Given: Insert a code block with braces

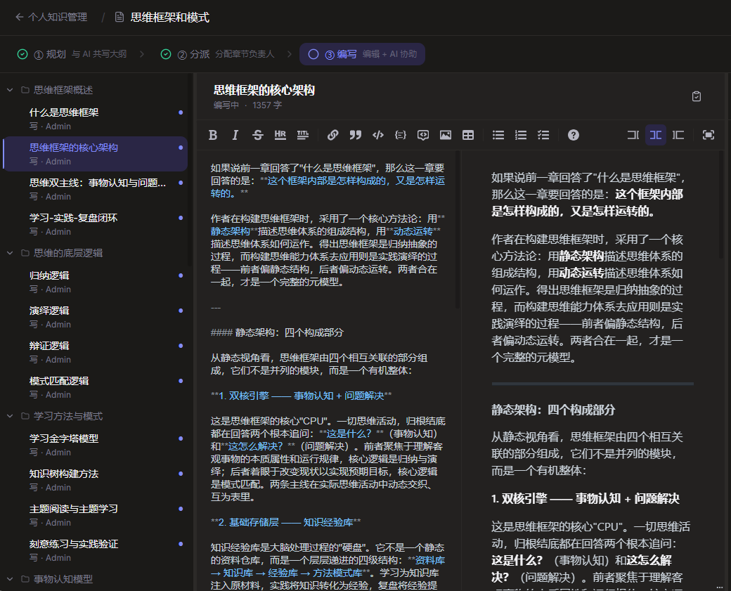Looking at the screenshot, I should point(401,135).
